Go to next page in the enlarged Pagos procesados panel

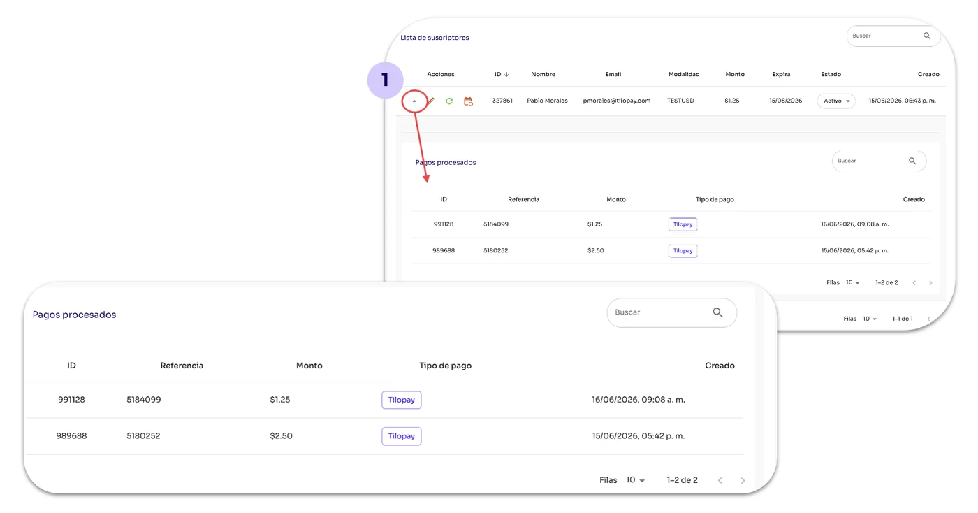tap(743, 480)
